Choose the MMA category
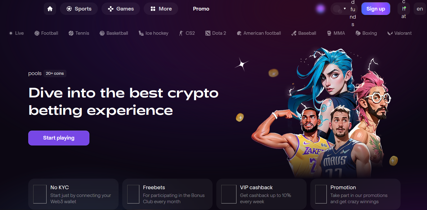Viewport: 427px width, 210px height. (336, 33)
